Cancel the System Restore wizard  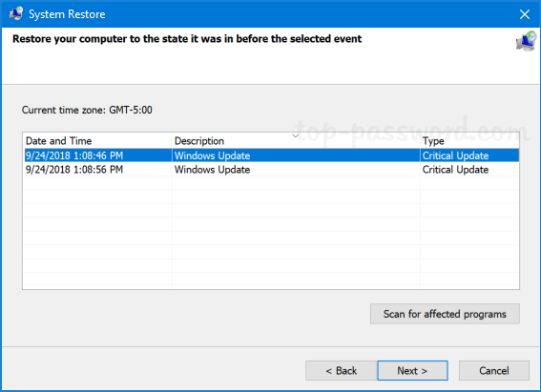coord(493,371)
